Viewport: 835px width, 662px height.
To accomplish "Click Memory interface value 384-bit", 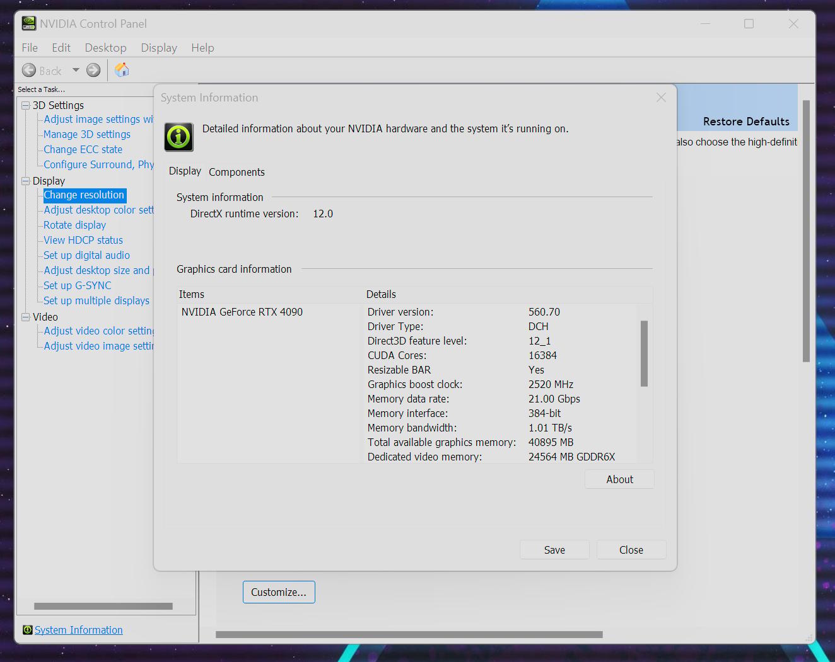I will pos(544,413).
